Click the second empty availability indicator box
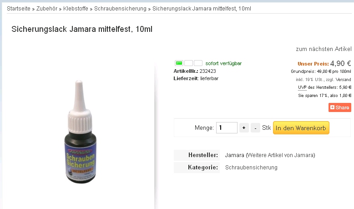Image resolution: width=354 pixels, height=209 pixels. pos(188,63)
